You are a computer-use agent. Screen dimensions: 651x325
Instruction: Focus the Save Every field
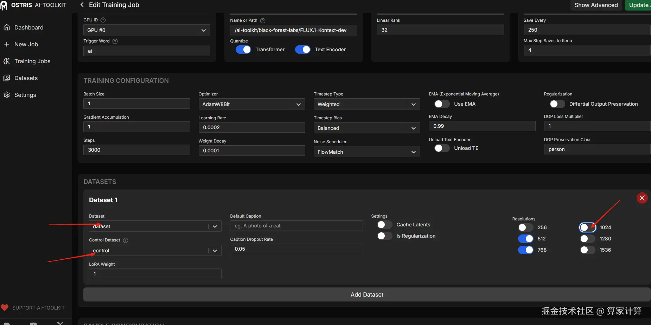[x=587, y=30]
